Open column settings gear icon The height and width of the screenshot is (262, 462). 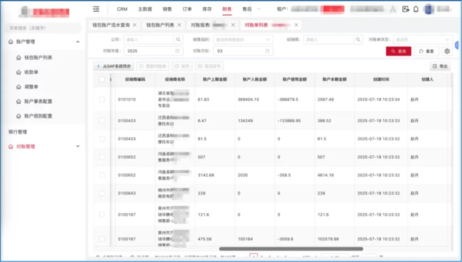[447, 51]
